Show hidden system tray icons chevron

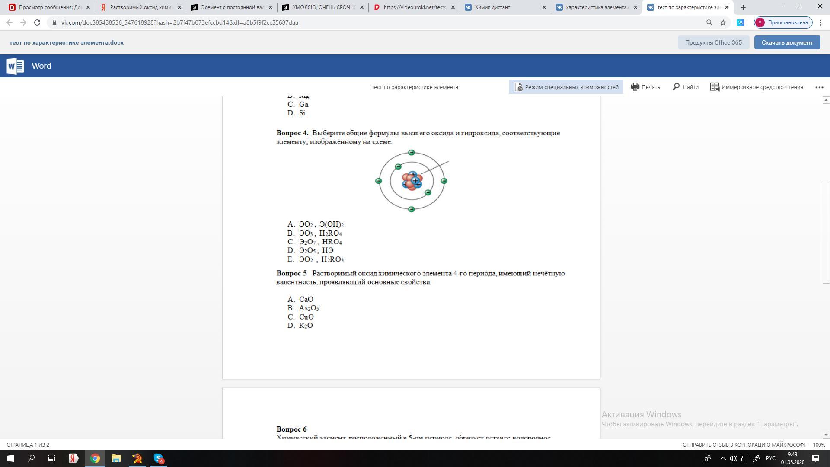(x=723, y=458)
